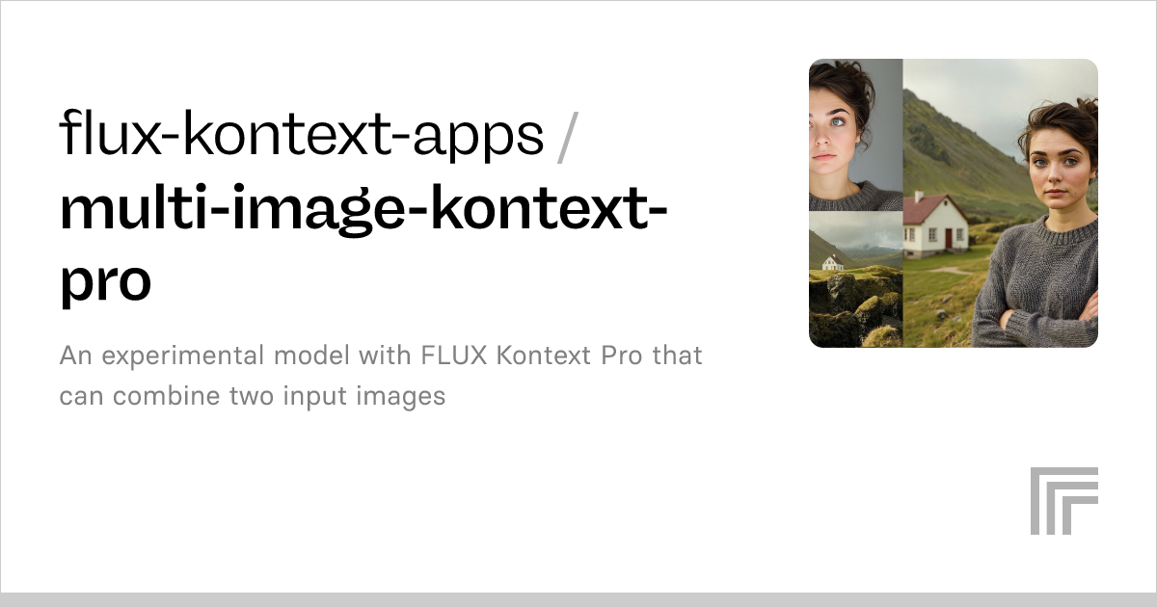Open the flux-kontext-apps owner link

[x=302, y=133]
